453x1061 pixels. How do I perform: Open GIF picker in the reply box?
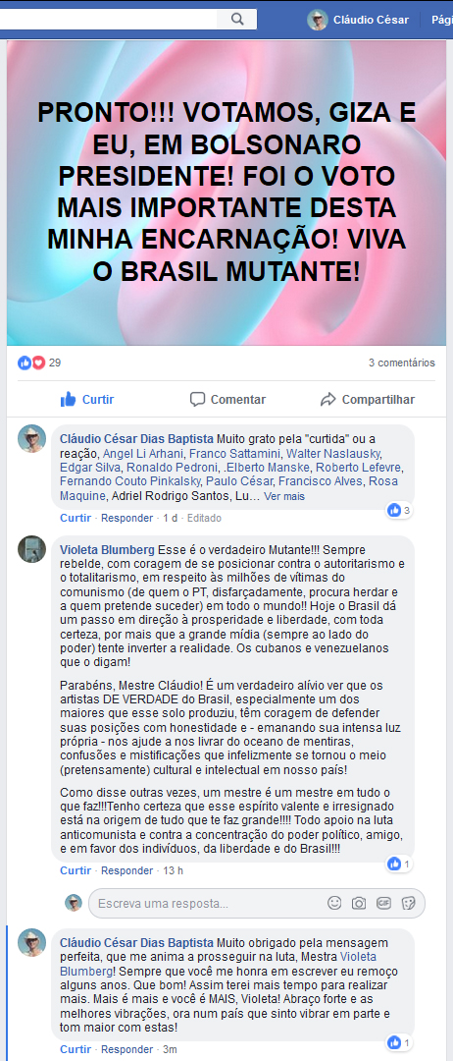click(x=383, y=903)
